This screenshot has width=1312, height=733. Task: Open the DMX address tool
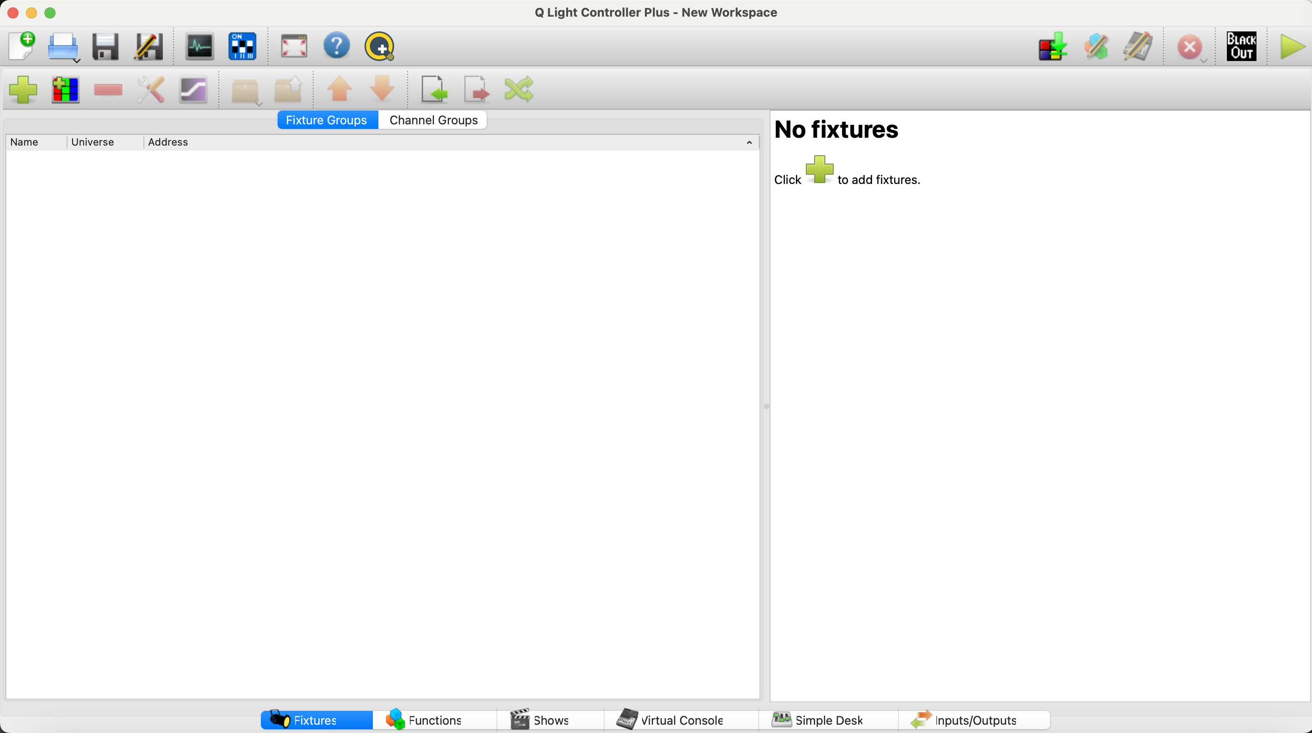point(242,47)
